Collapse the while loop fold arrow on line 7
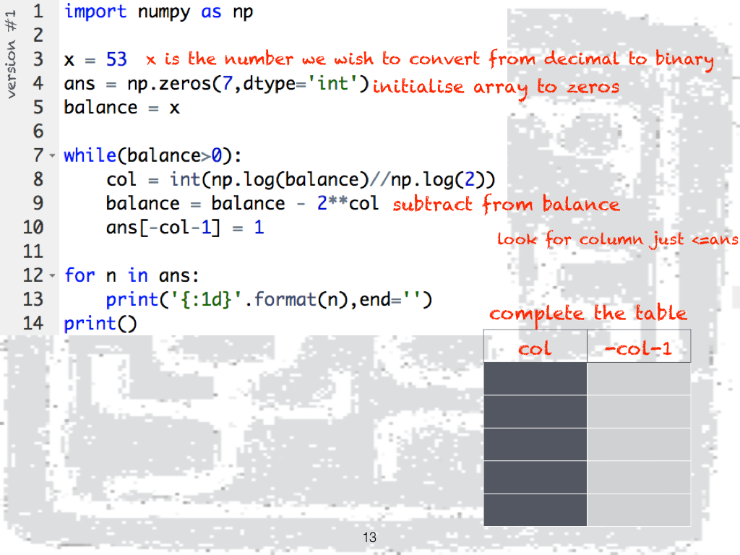Viewport: 740px width, 555px height. 52,155
